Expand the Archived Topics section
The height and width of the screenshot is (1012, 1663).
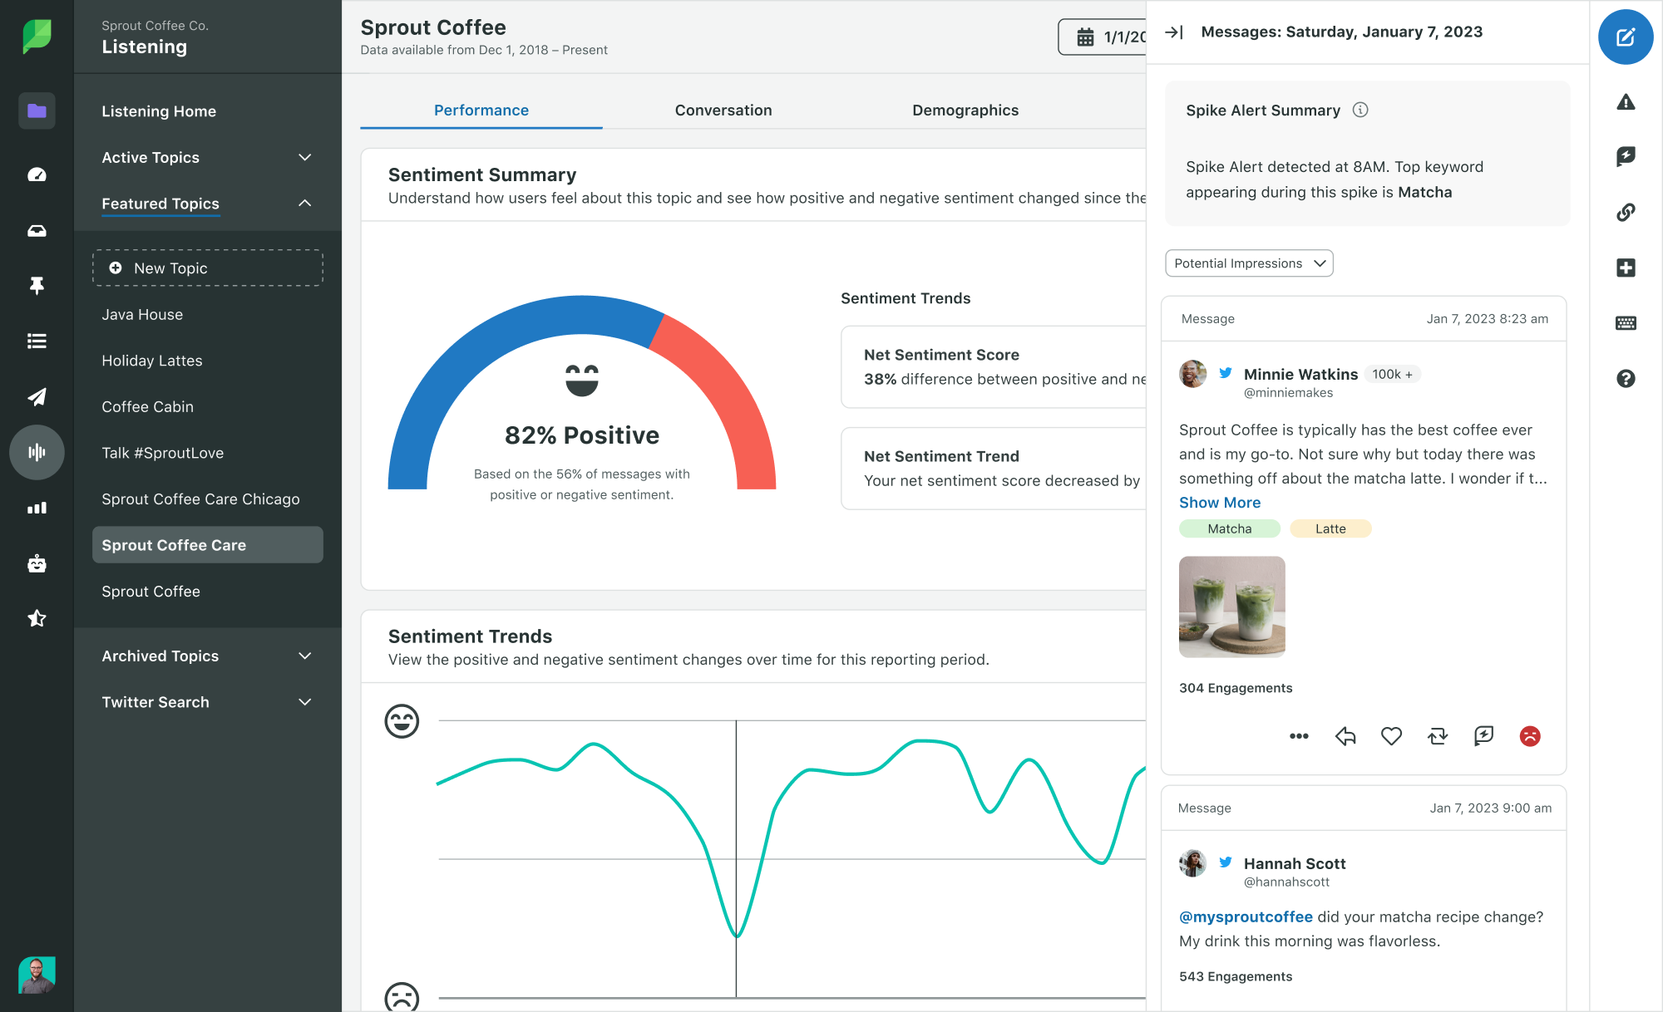307,656
